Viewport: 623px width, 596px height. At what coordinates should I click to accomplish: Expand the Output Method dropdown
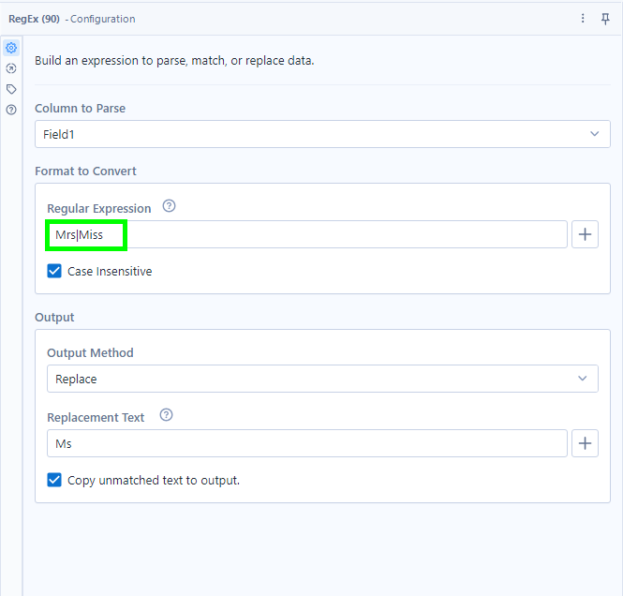coord(321,379)
